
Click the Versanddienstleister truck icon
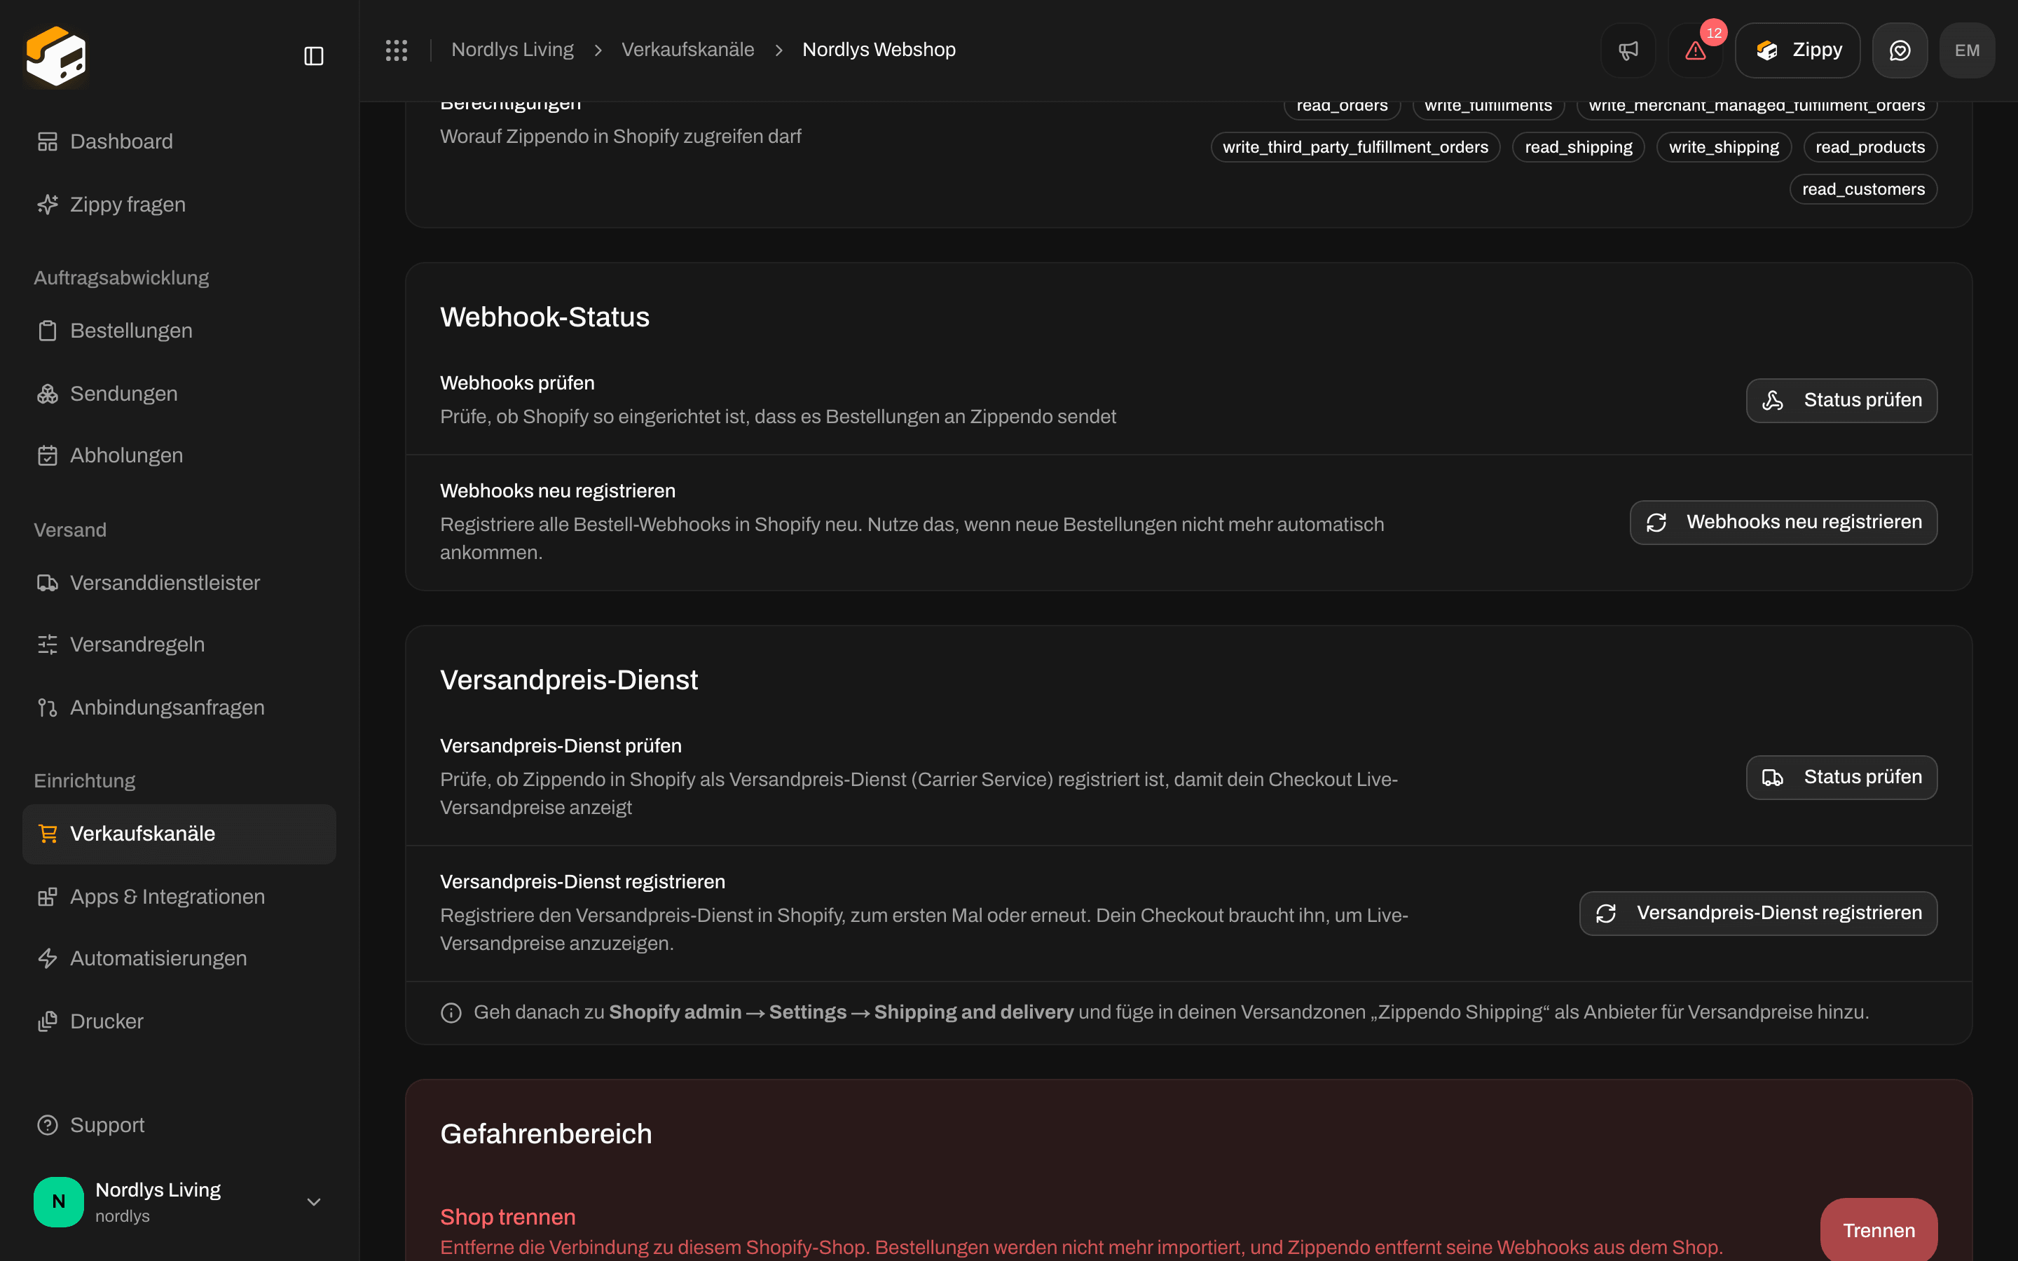pos(48,582)
